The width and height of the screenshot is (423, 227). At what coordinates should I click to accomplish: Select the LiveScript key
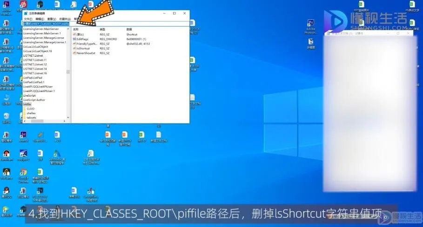coord(29,96)
